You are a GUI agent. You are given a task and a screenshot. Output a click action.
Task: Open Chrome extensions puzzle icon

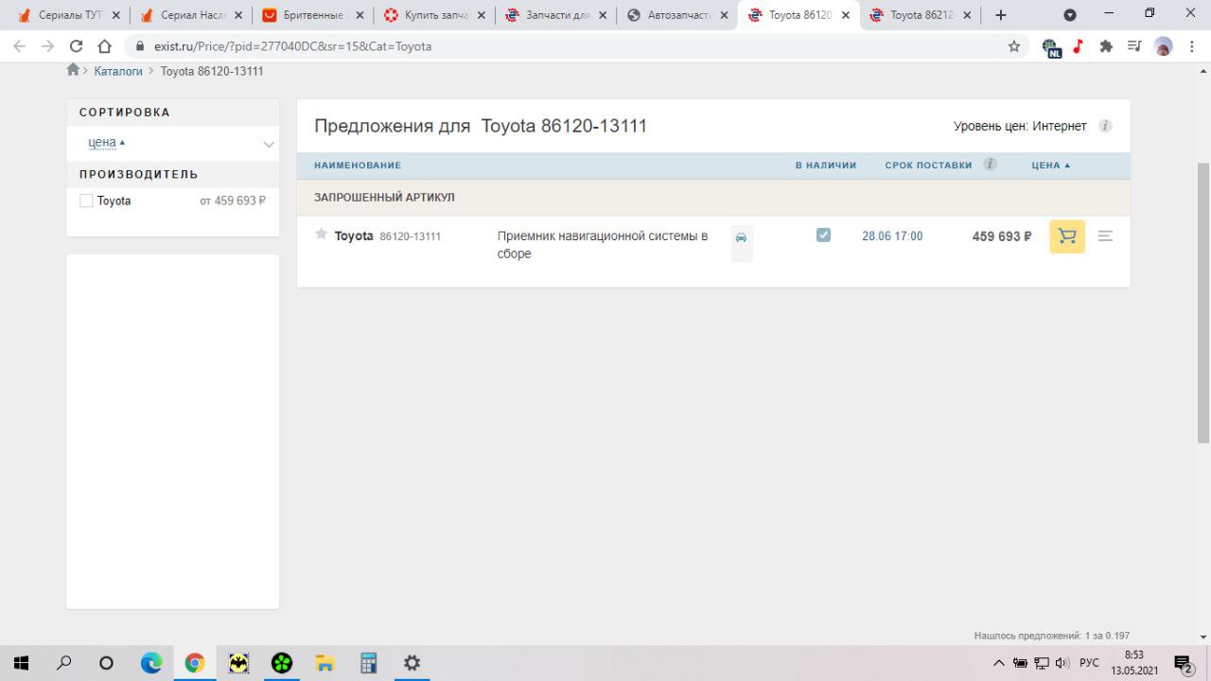pos(1106,45)
